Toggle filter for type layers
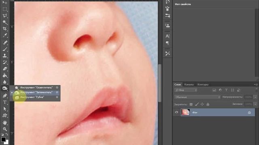 (226, 90)
